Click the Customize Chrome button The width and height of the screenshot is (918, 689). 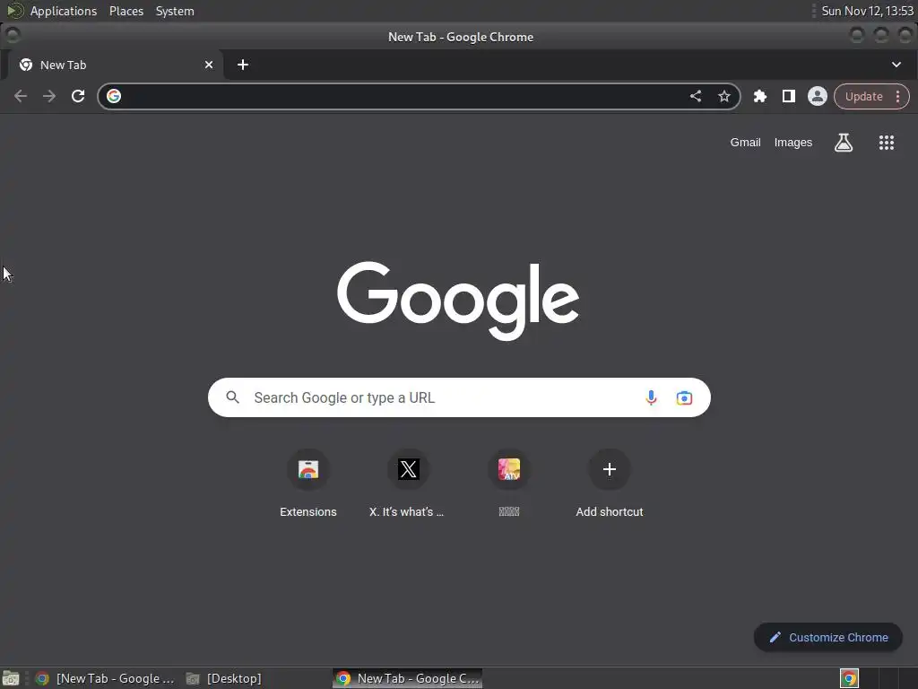coord(828,638)
